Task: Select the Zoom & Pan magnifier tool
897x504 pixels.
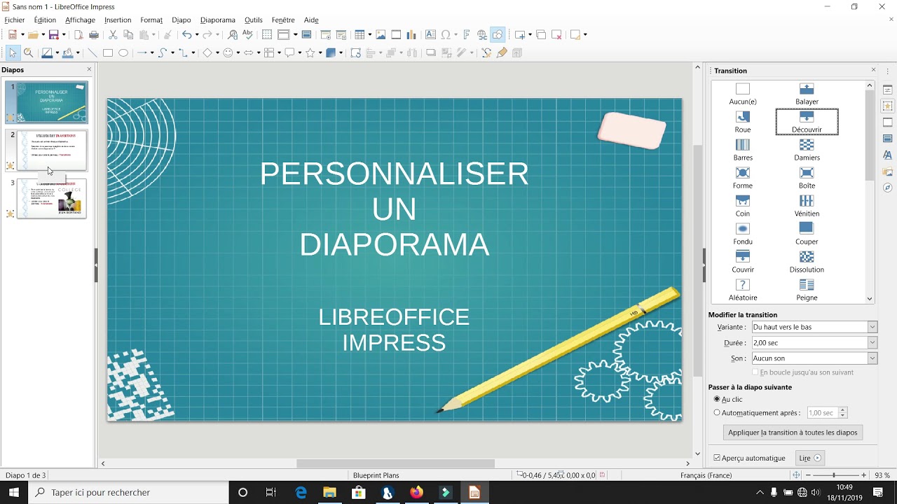Action: click(x=28, y=52)
